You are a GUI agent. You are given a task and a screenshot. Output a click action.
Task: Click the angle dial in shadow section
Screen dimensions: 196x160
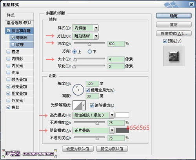(78, 90)
